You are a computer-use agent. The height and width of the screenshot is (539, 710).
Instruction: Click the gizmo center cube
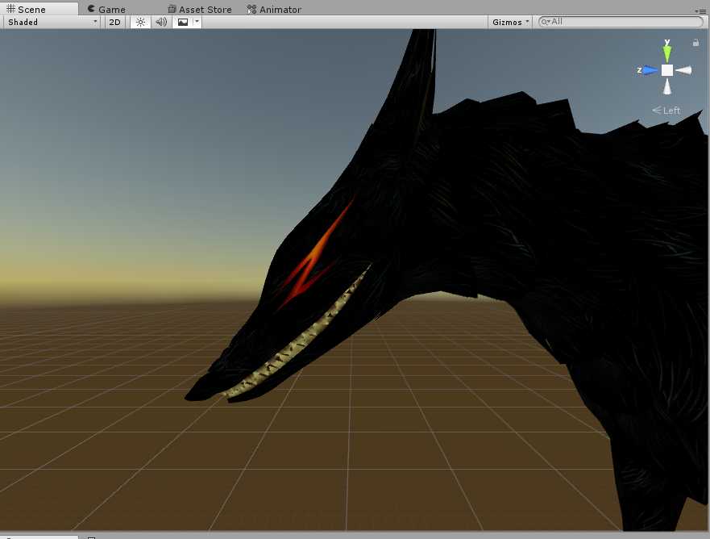click(x=667, y=70)
